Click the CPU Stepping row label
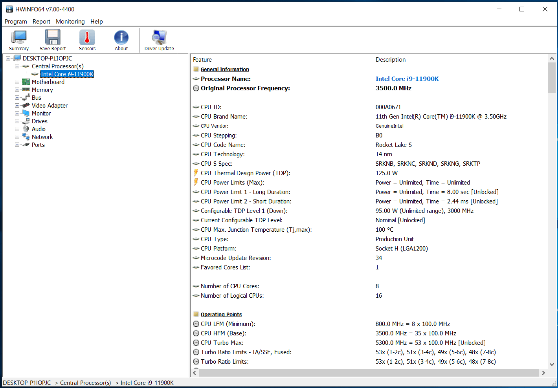558x388 pixels. coord(219,135)
